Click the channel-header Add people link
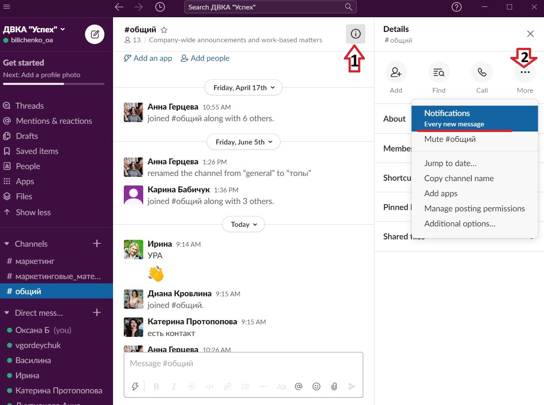The image size is (544, 405). pos(205,58)
